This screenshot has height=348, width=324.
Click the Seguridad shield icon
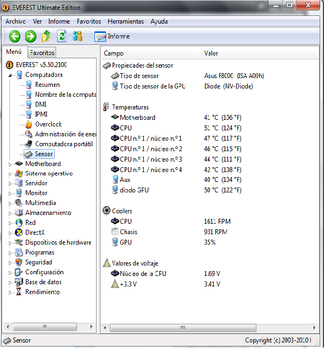[19, 262]
